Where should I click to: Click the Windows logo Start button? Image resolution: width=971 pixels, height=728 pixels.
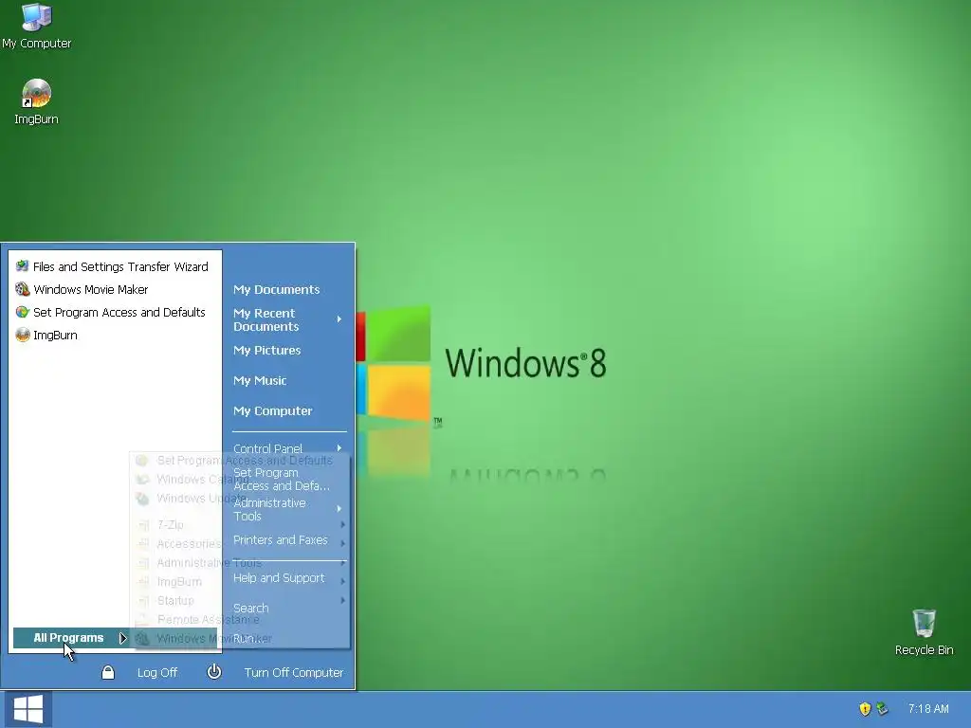pyautogui.click(x=27, y=709)
